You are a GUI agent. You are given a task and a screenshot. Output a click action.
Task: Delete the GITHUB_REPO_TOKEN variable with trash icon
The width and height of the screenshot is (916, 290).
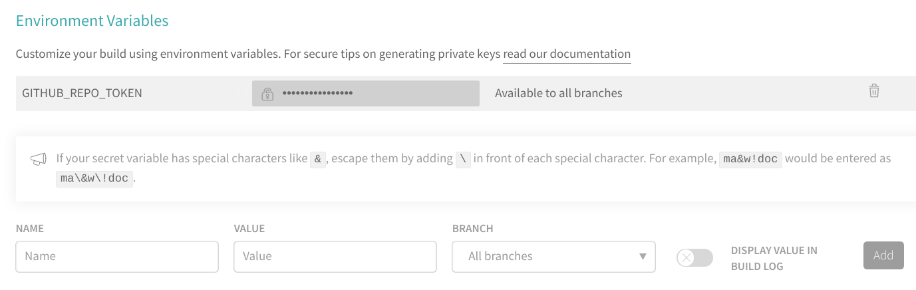pos(874,91)
